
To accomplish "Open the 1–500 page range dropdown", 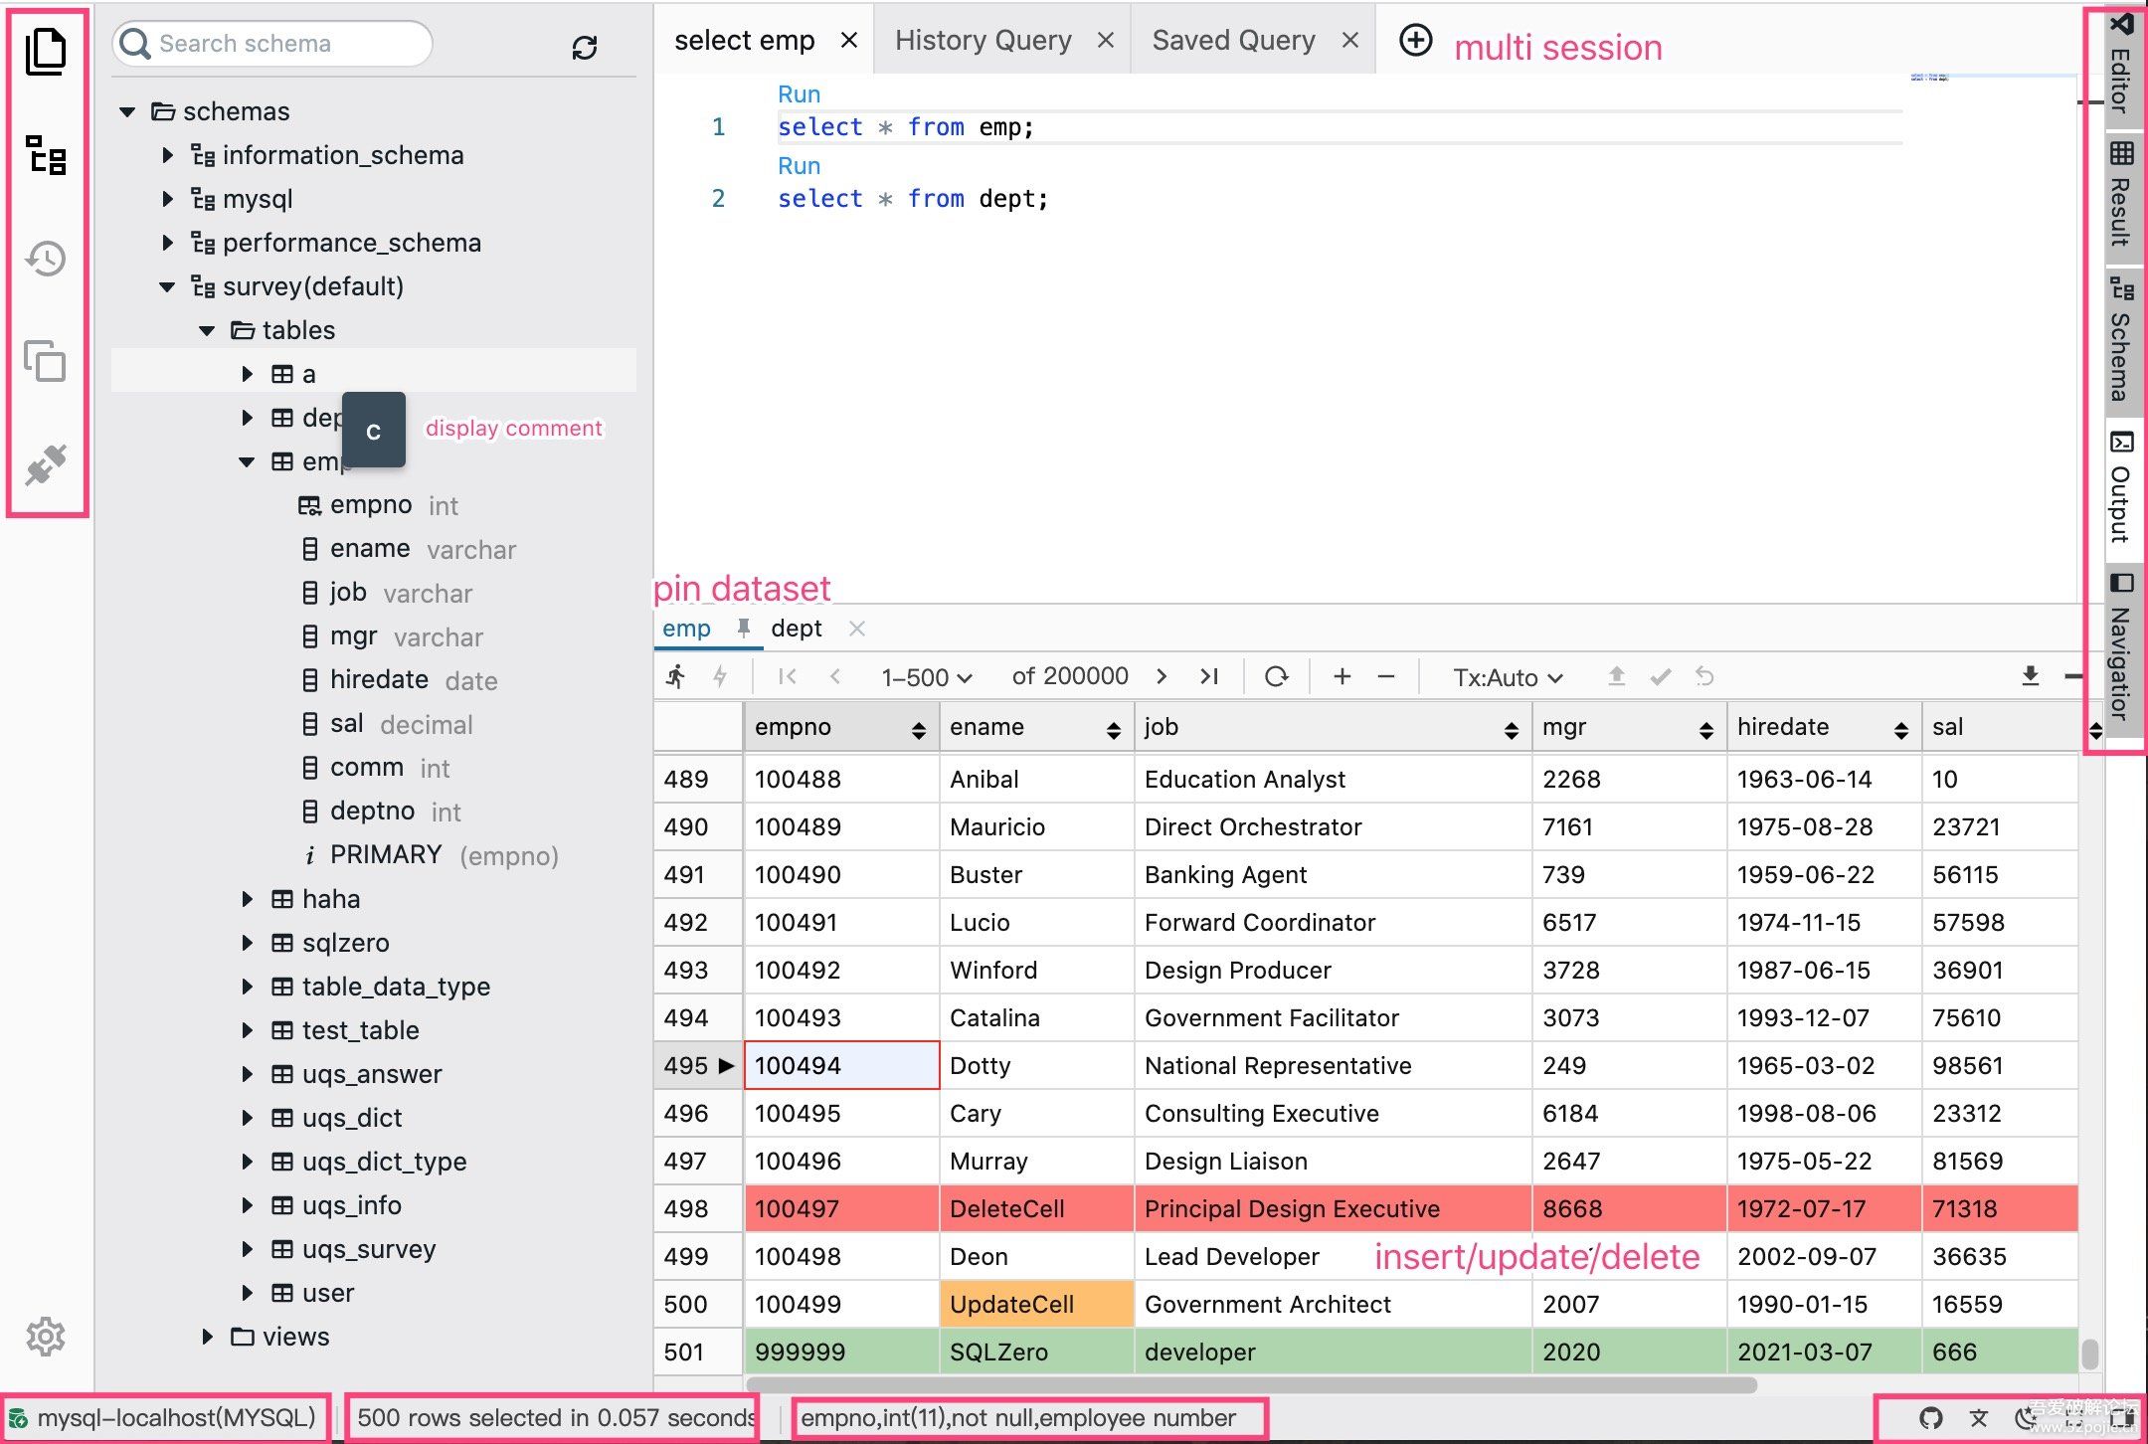I will (925, 677).
